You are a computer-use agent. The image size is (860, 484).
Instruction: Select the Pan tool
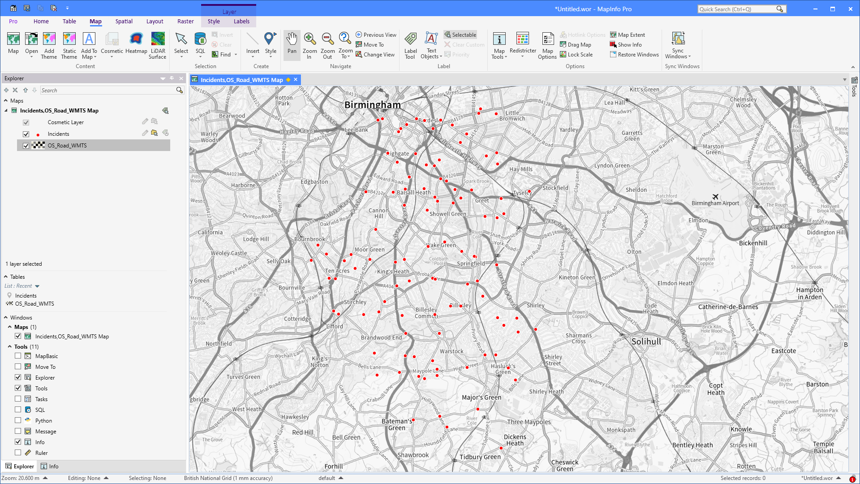coord(292,44)
